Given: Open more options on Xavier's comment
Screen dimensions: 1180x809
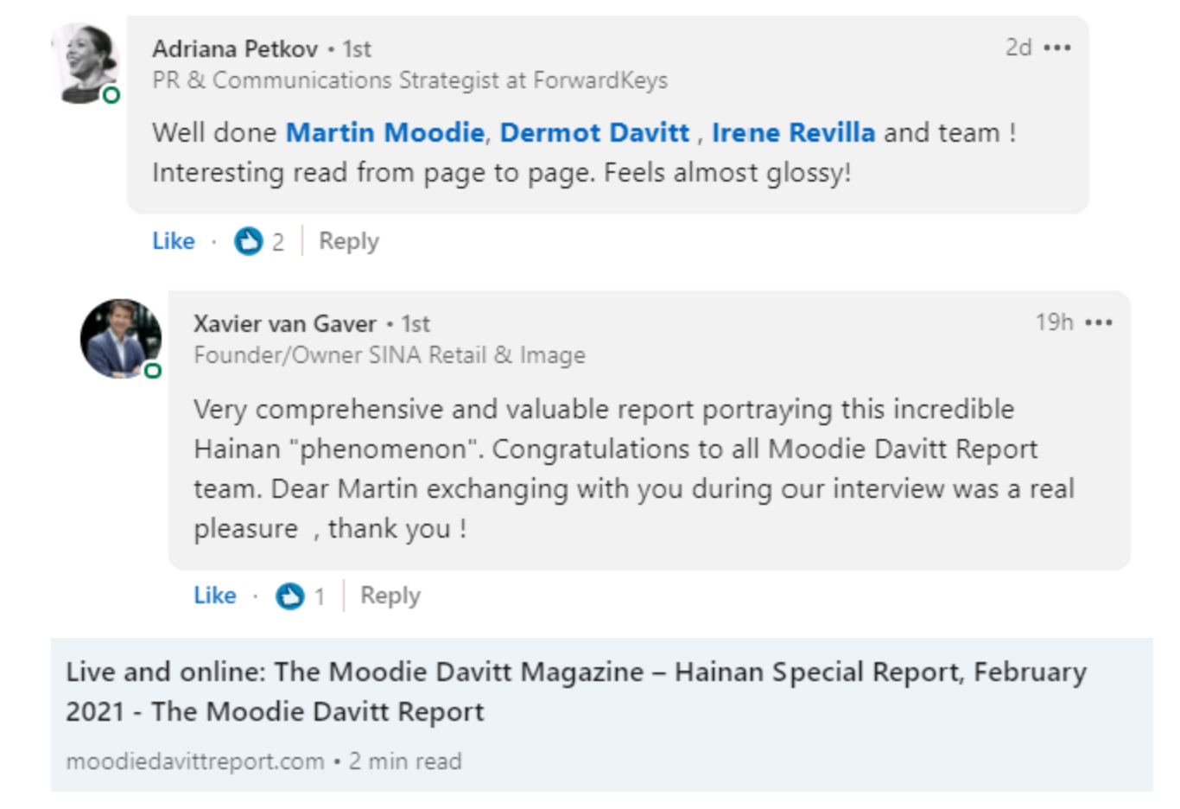Looking at the screenshot, I should click(1099, 322).
